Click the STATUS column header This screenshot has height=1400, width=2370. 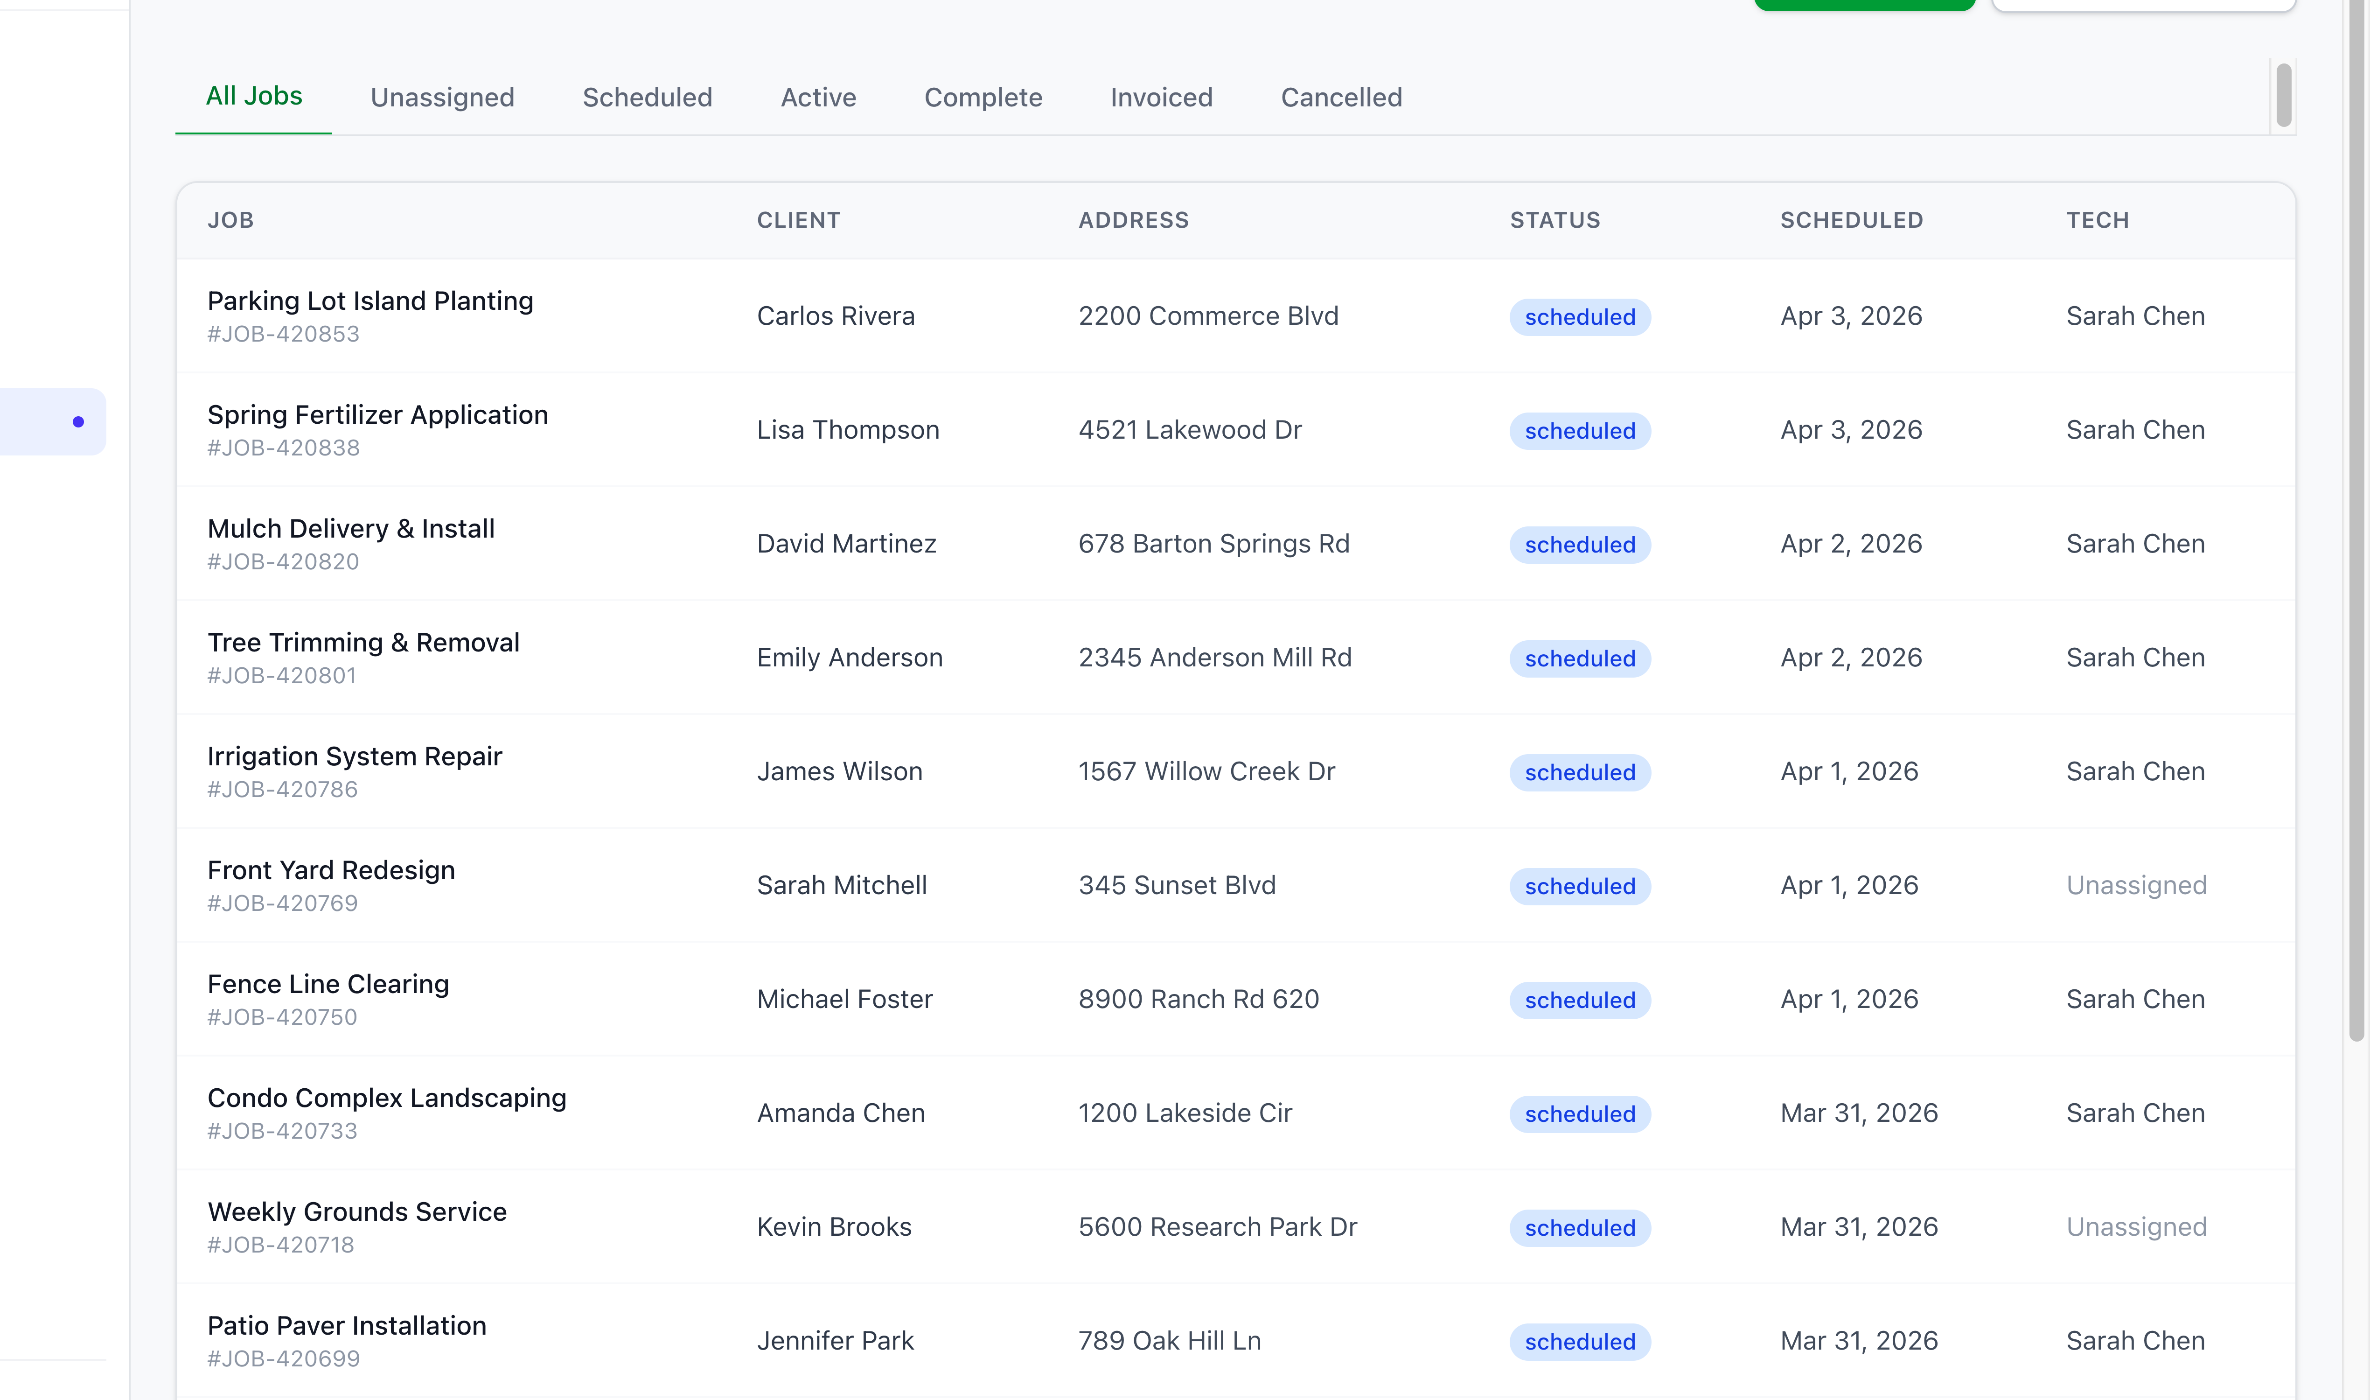pyautogui.click(x=1553, y=220)
